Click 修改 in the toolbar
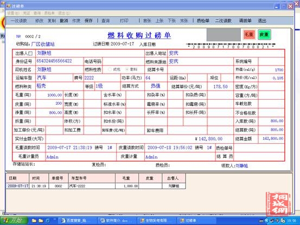This screenshot has height=225, width=300. [40, 21]
